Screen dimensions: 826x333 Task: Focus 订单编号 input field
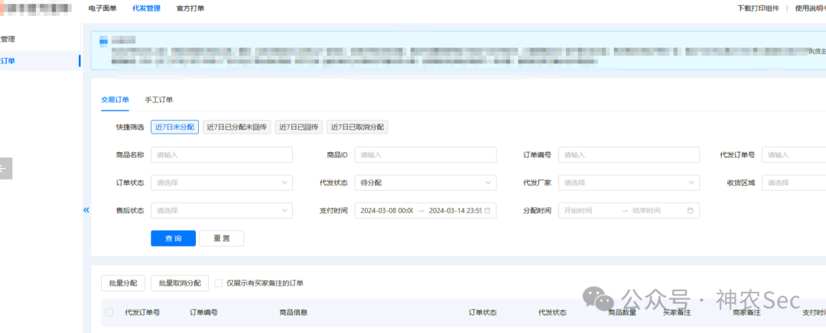629,155
